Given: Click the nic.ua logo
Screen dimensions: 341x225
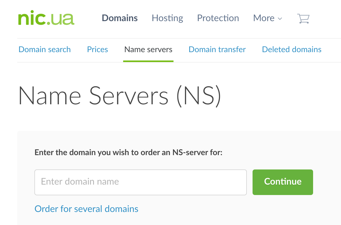Looking at the screenshot, I should click(46, 19).
